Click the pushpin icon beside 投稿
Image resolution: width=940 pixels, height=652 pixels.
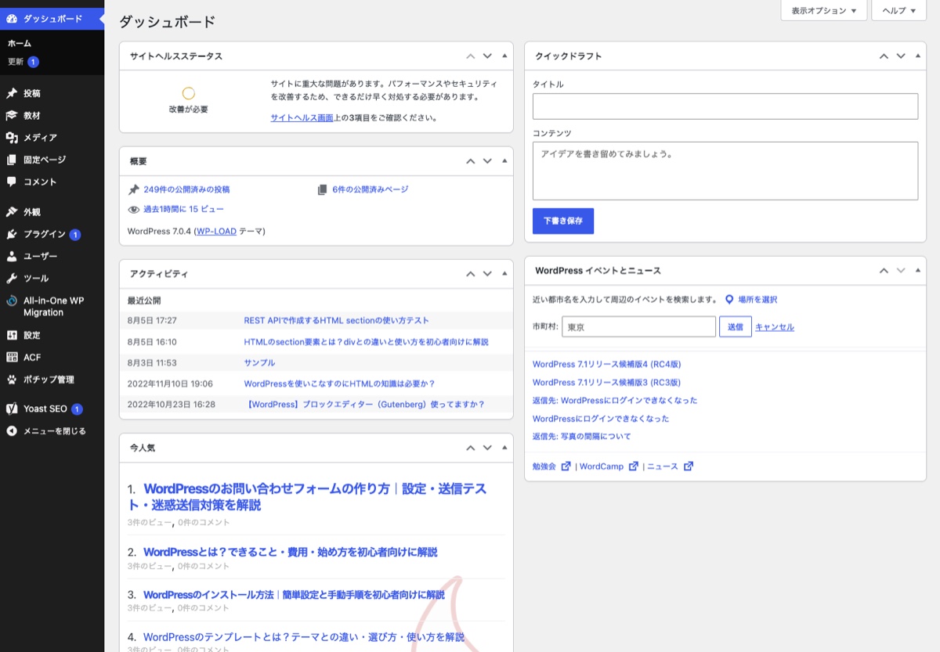[12, 93]
